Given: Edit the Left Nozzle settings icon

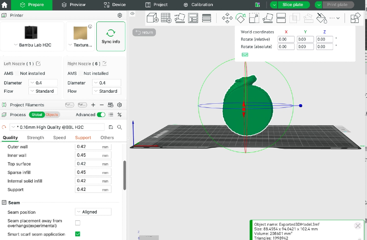Looking at the screenshot, I should (x=38, y=63).
